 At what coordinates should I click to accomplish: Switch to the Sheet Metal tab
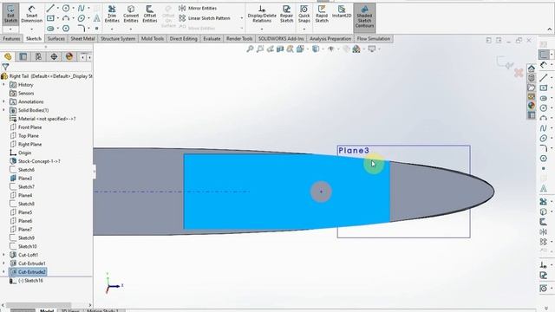(82, 38)
